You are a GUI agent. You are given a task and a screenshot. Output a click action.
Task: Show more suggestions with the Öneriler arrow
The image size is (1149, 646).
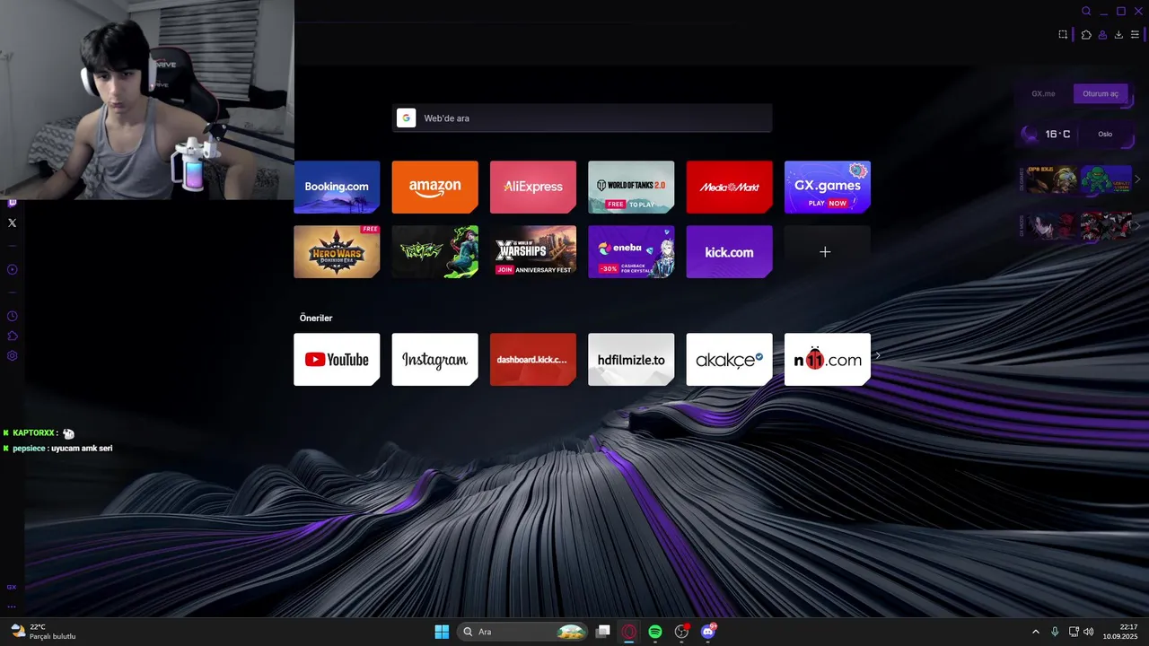[878, 356]
